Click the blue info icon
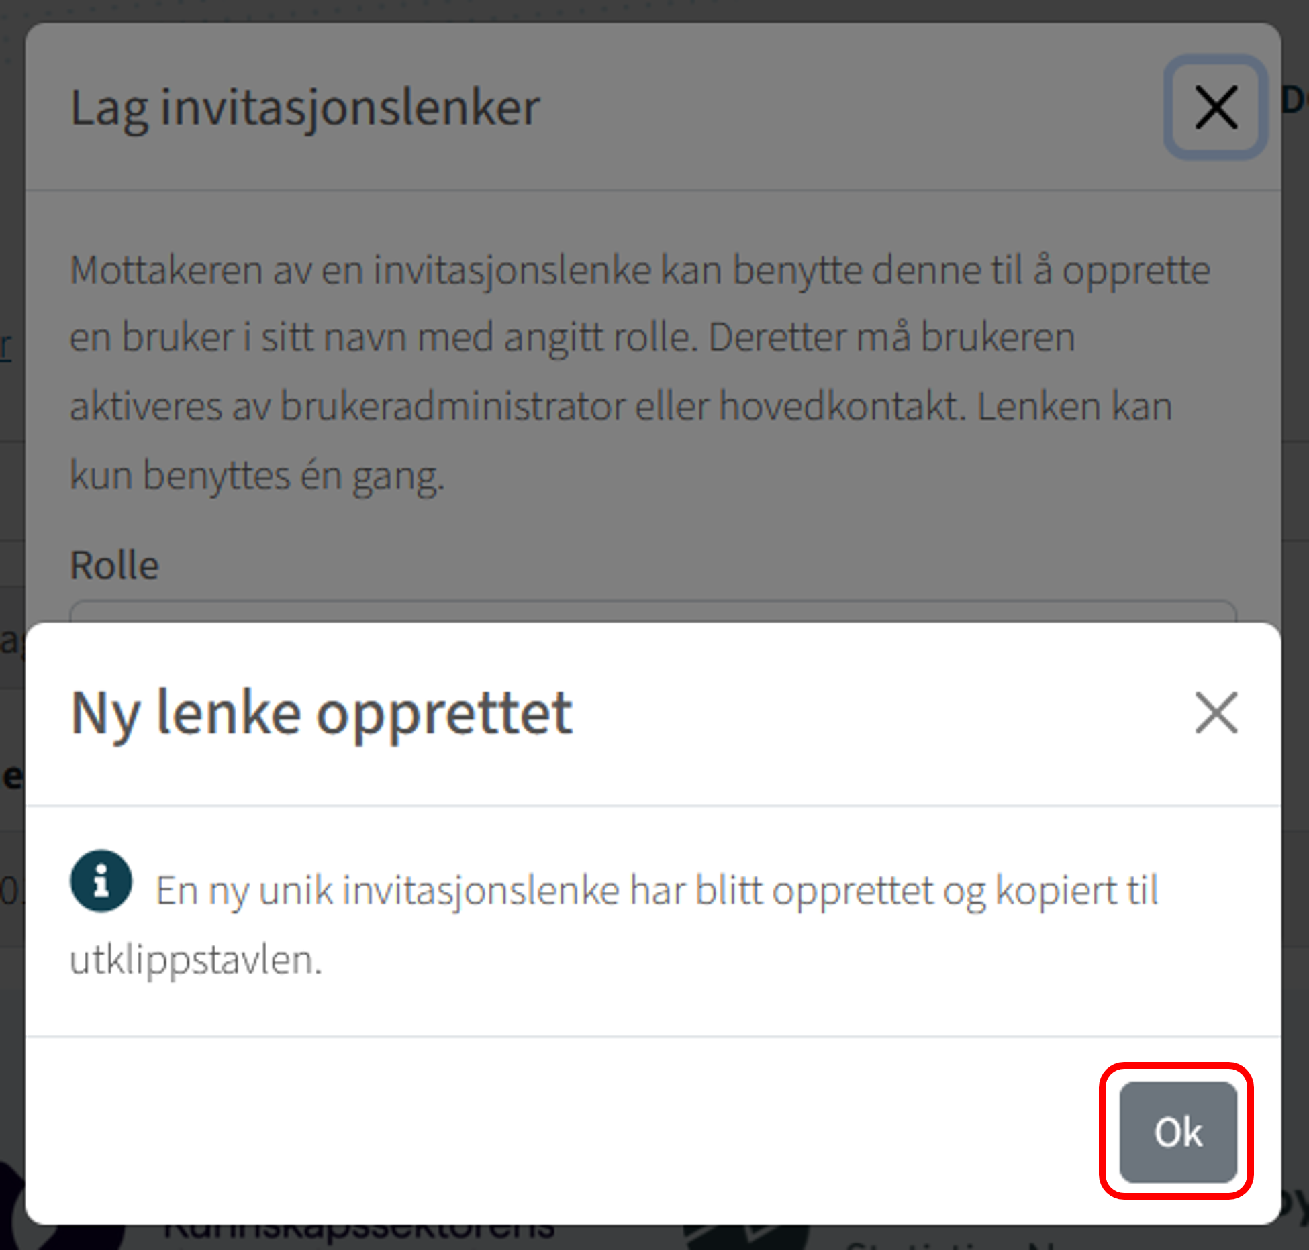Screen dimensions: 1309x1250 pyautogui.click(x=101, y=881)
